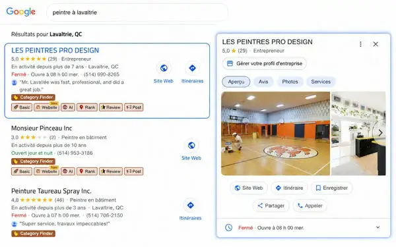The width and height of the screenshot is (396, 247).
Task: Open the Monsieur Pinceau Inc listing
Action: tap(42, 128)
